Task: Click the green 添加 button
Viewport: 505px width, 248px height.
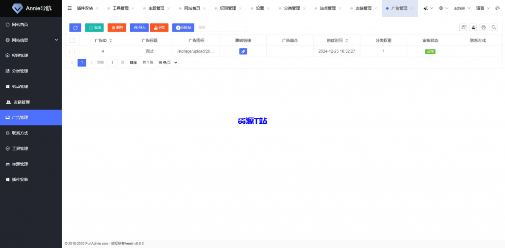Action: tap(94, 28)
